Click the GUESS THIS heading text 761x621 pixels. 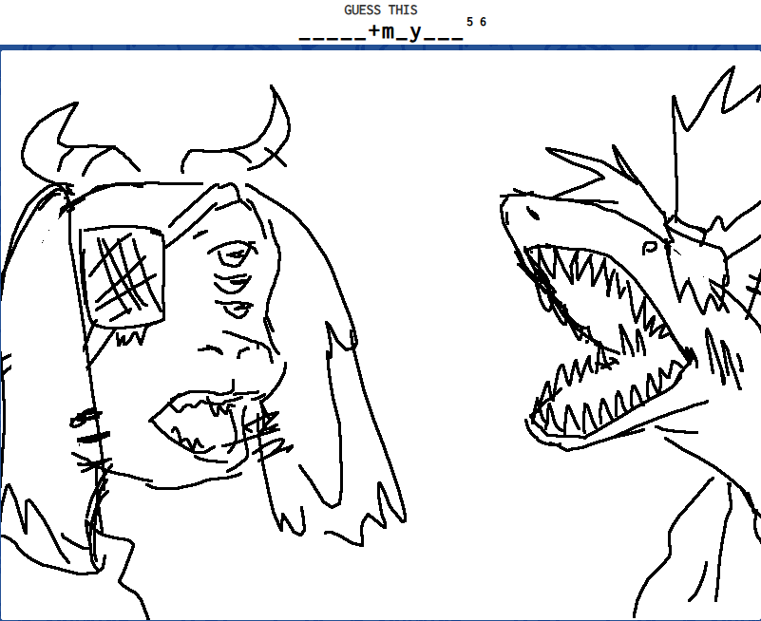[380, 9]
